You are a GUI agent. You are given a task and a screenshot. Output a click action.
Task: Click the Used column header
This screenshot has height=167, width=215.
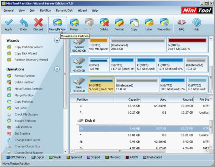click(x=154, y=100)
